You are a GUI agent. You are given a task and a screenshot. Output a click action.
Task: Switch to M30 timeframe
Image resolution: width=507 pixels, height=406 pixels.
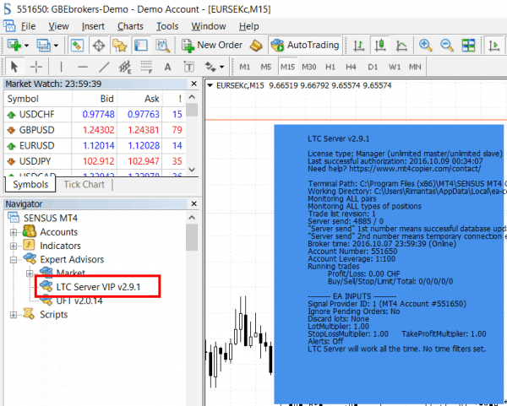pos(308,67)
